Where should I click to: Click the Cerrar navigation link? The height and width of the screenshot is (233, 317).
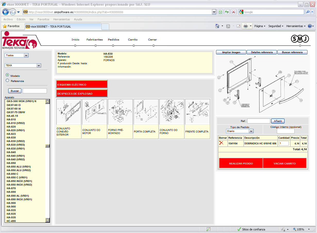pyautogui.click(x=152, y=40)
